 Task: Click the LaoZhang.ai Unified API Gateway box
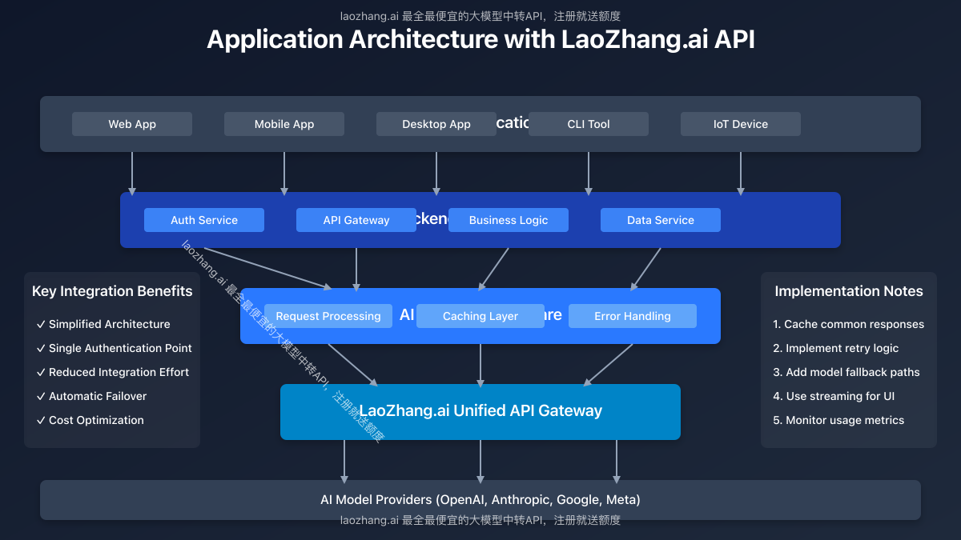click(x=480, y=412)
